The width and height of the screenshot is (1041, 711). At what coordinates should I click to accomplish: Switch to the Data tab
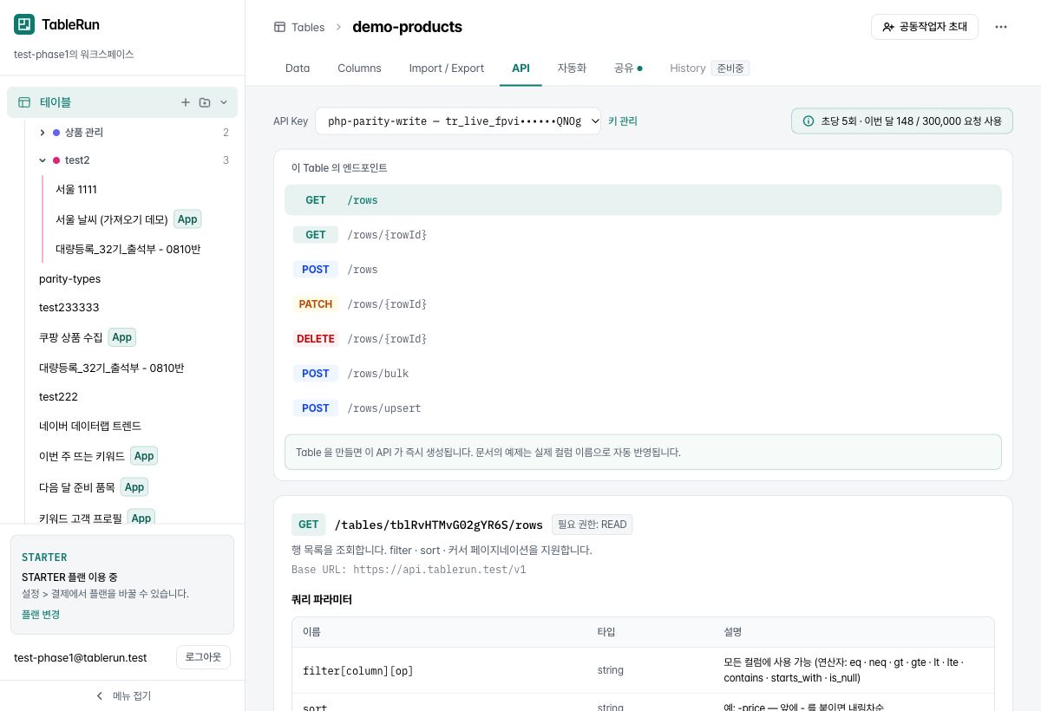298,68
